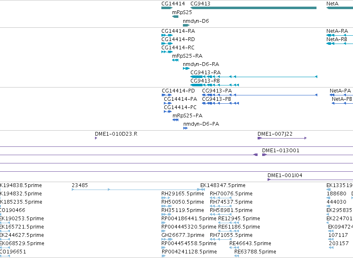
Task: Select transcript CG14414-RD
Action: [x=178, y=39]
